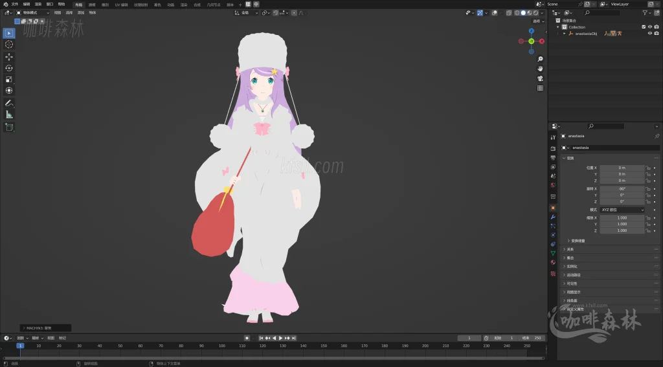Toggle auto keying record button
The height and width of the screenshot is (367, 663).
click(247, 338)
